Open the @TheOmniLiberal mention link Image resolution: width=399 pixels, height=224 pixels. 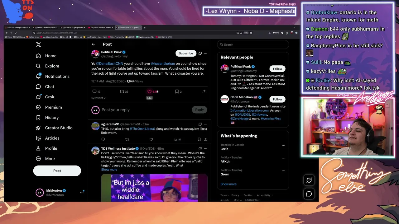coord(142,129)
